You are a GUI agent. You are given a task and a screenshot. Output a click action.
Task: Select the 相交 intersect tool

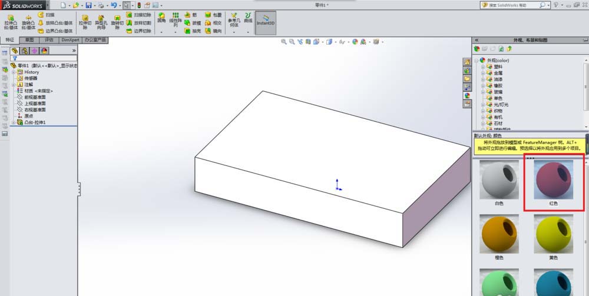(213, 23)
